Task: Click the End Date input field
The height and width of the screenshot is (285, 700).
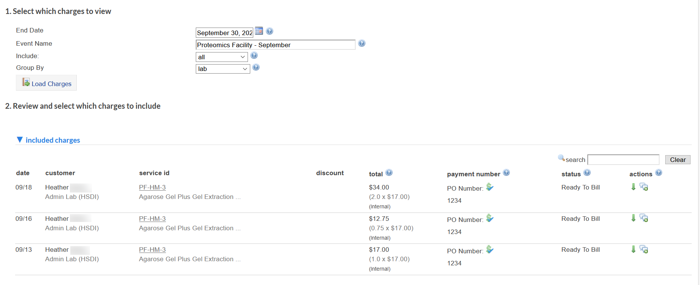Action: [x=224, y=33]
